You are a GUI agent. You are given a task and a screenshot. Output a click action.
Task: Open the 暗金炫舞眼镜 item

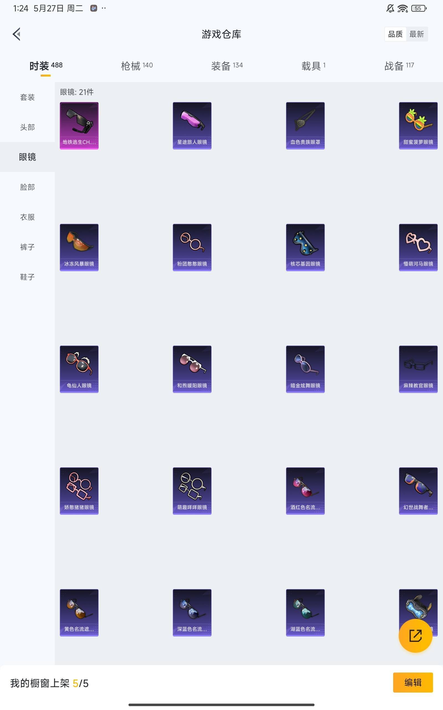pyautogui.click(x=305, y=369)
